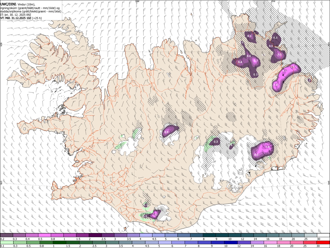Click the bright pink top-row swatch between 0.5 and 0.8
The width and height of the screenshot is (330, 248).
45,235
